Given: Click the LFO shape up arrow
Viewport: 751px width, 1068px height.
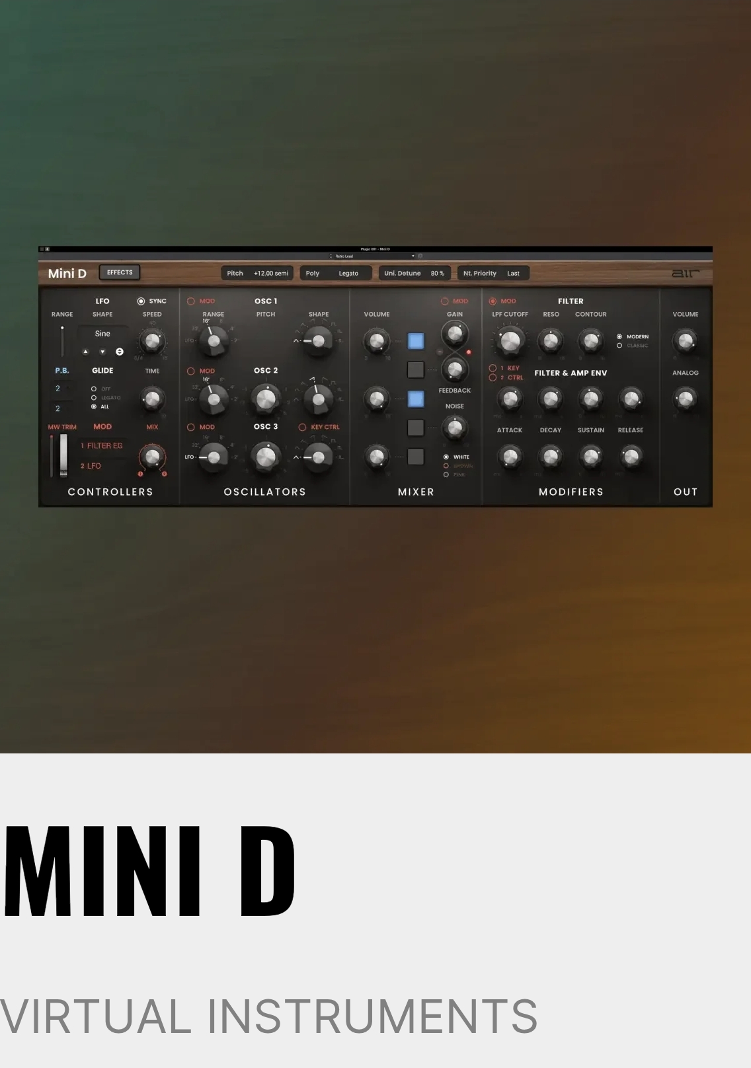Looking at the screenshot, I should click(x=85, y=352).
